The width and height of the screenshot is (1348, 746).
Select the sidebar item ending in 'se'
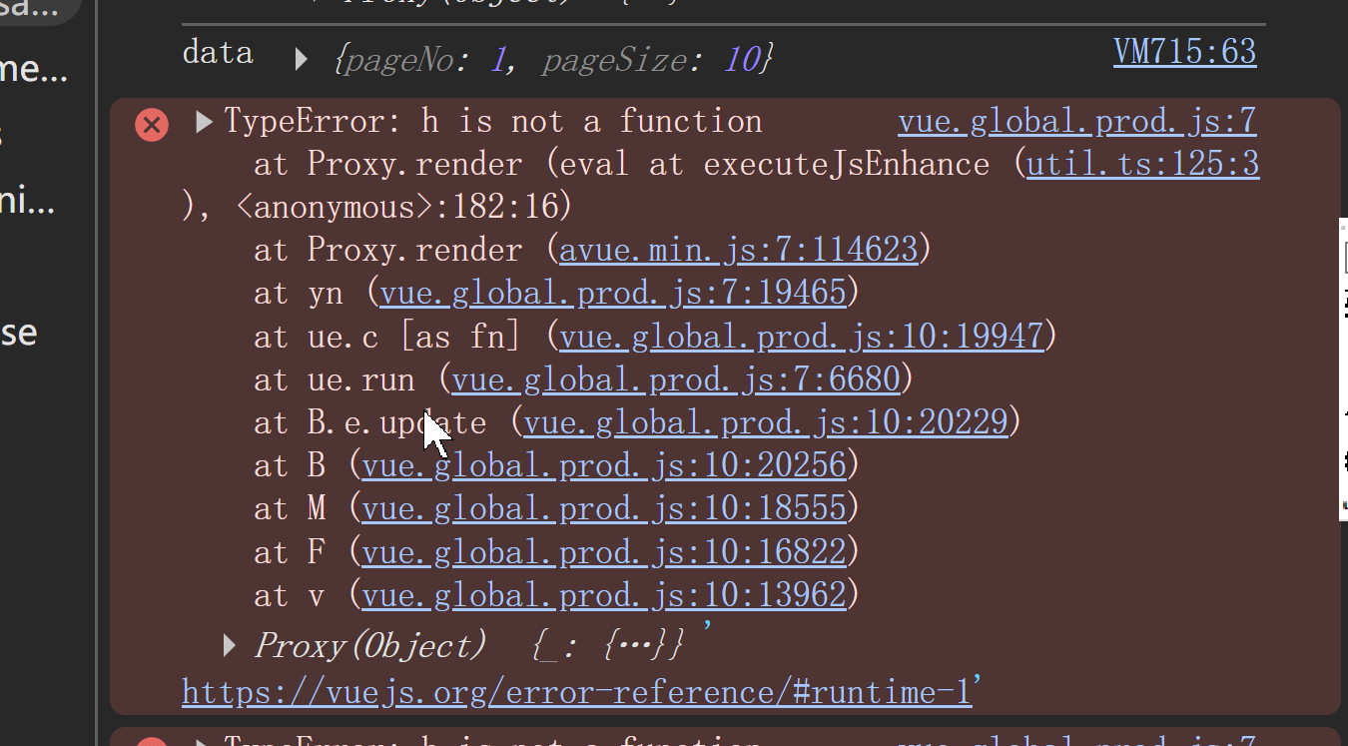(x=20, y=333)
